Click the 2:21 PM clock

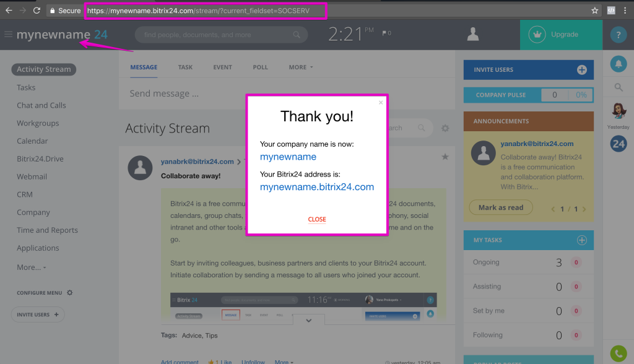[350, 35]
